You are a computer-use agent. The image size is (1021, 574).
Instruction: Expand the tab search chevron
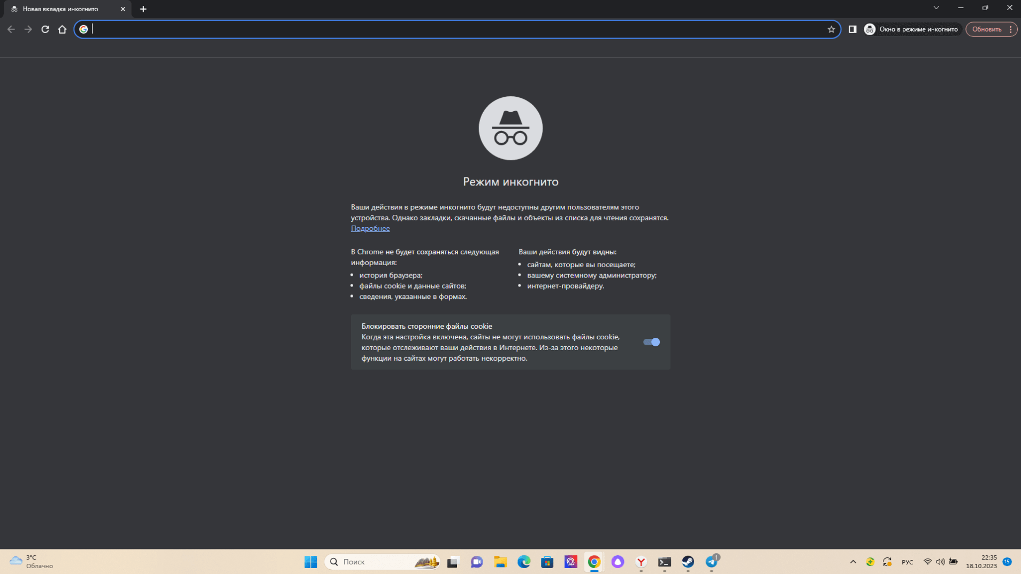click(x=936, y=8)
